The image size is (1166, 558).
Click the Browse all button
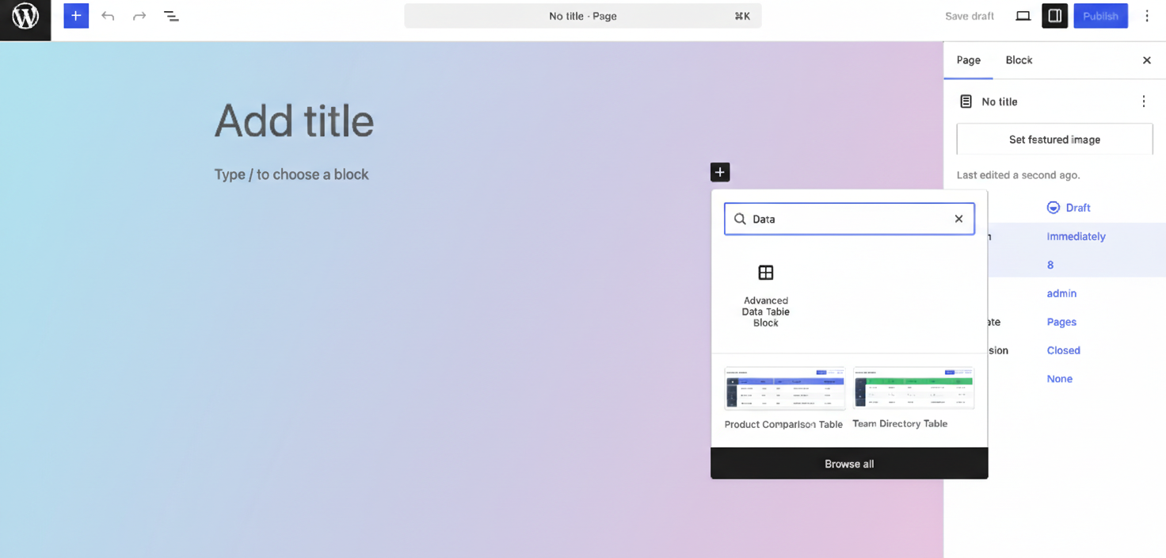point(849,464)
